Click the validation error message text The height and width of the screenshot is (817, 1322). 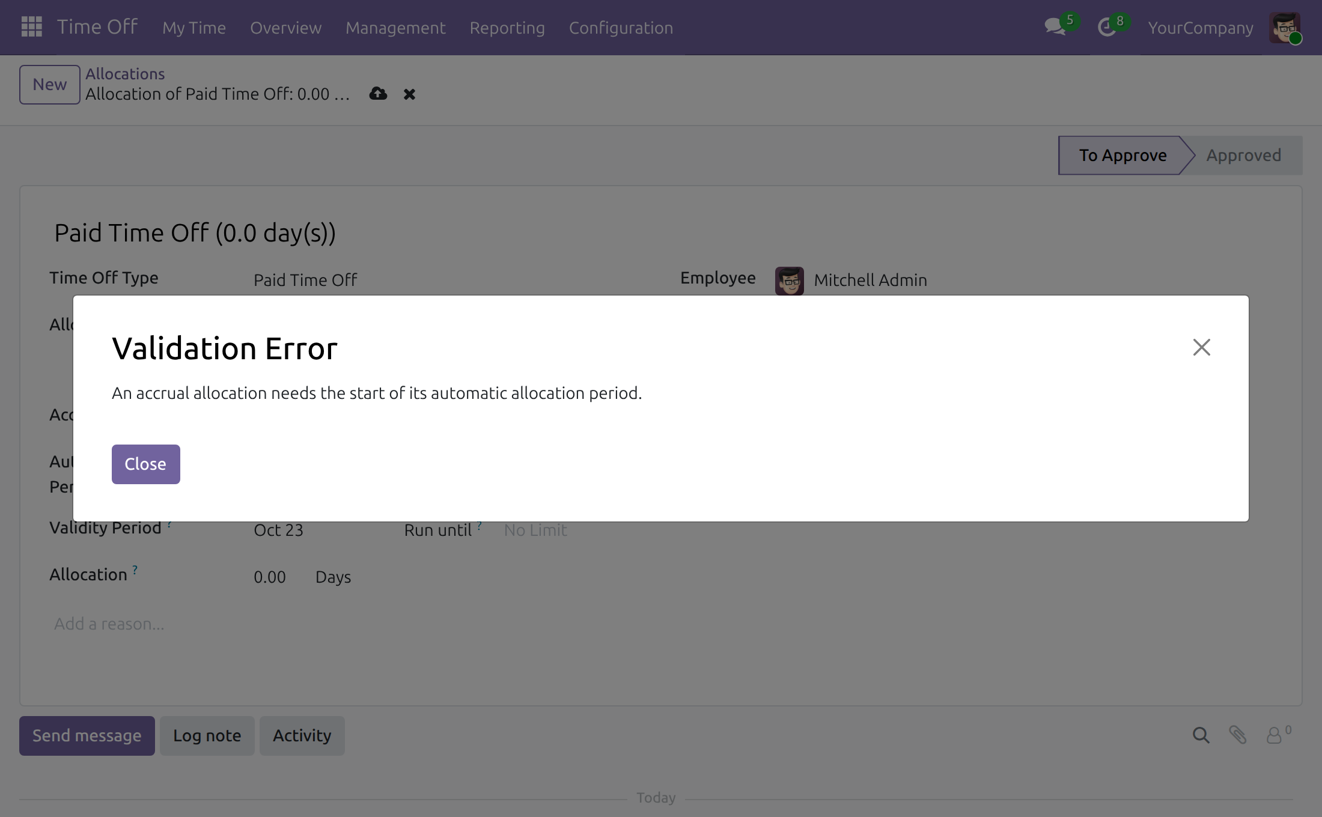(377, 393)
